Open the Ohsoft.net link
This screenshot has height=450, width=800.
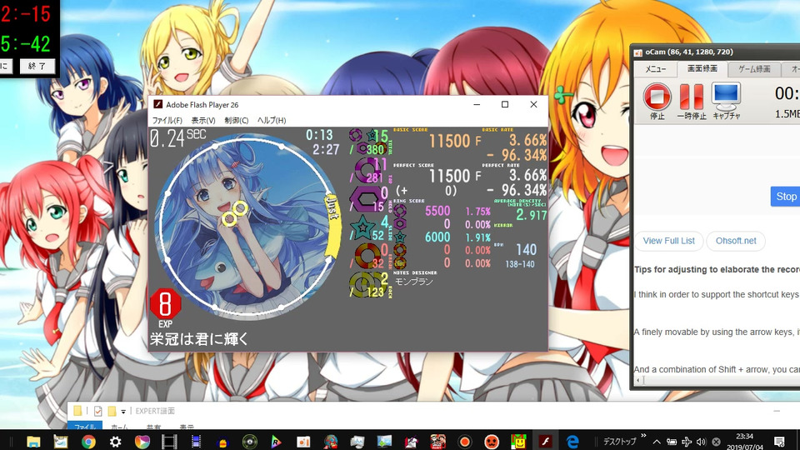click(x=736, y=241)
